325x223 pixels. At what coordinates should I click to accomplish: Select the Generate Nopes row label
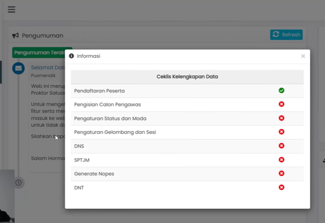tap(94, 174)
